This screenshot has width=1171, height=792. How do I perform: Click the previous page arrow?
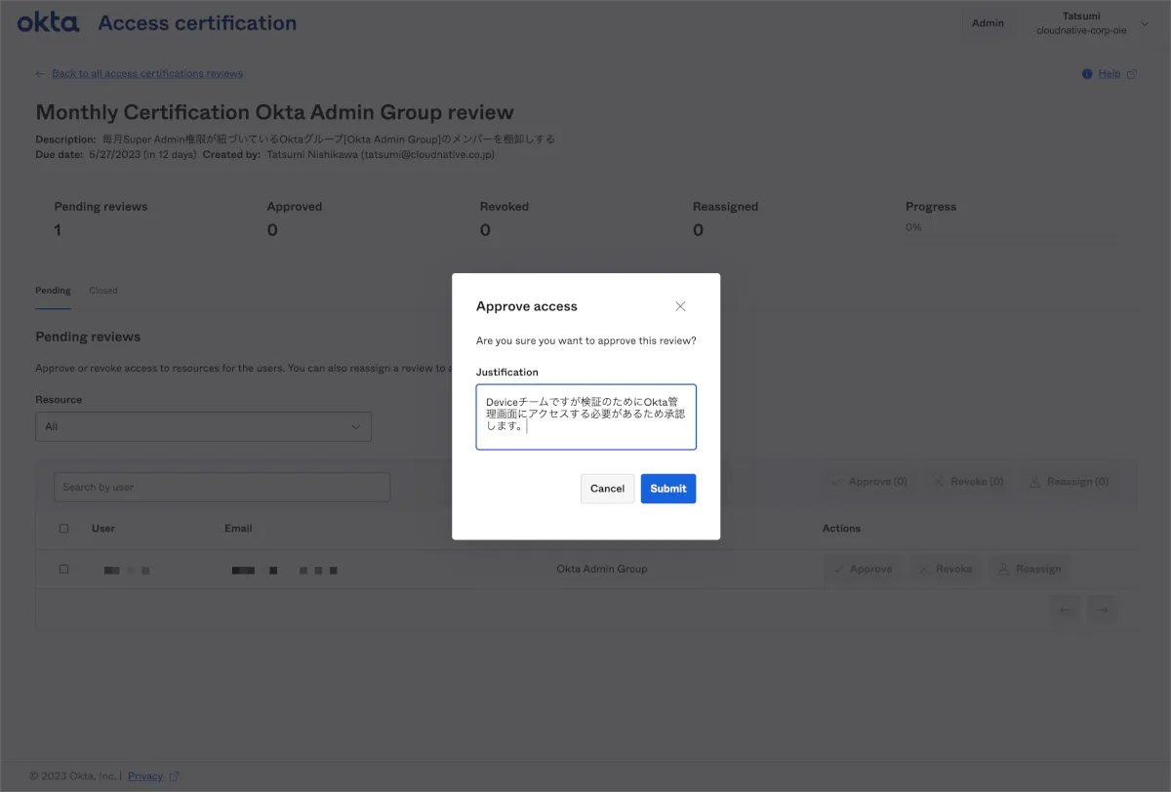(x=1066, y=611)
